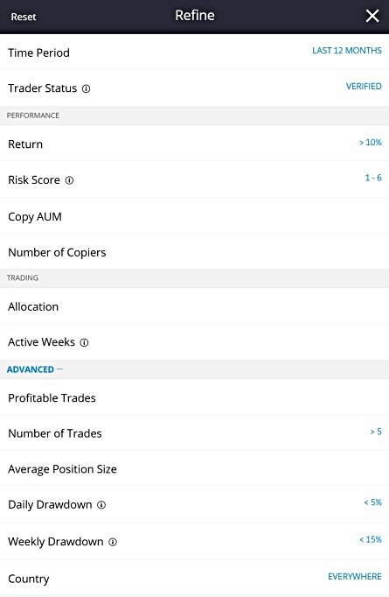Viewport: 389px width, 597px height.
Task: Close the Refine panel with X
Action: (372, 16)
